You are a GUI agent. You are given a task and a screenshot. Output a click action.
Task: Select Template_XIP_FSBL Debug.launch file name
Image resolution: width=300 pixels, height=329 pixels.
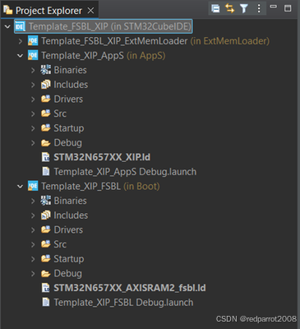[123, 303]
